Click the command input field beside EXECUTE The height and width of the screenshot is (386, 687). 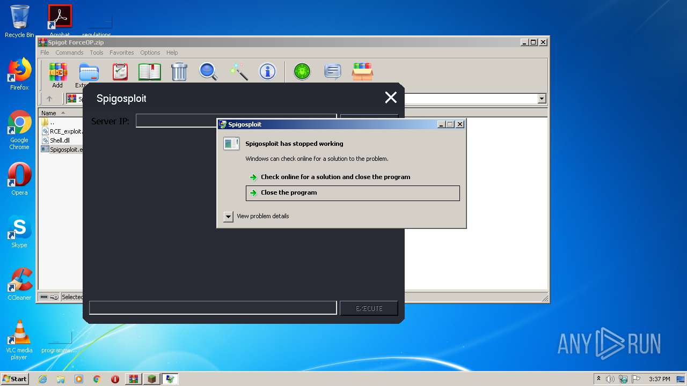(x=213, y=308)
